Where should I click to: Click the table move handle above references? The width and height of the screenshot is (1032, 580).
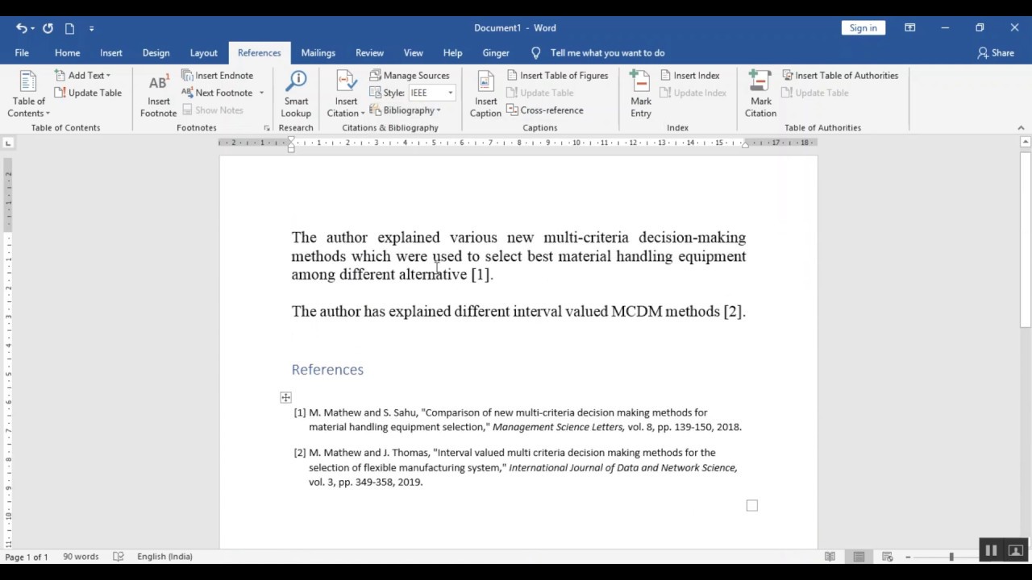pos(285,397)
